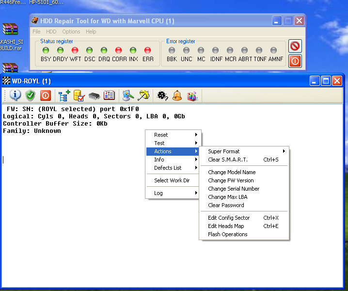Viewport: 348px width, 291px height.
Task: Maximize the WD-ROYL window
Action: tap(326, 81)
